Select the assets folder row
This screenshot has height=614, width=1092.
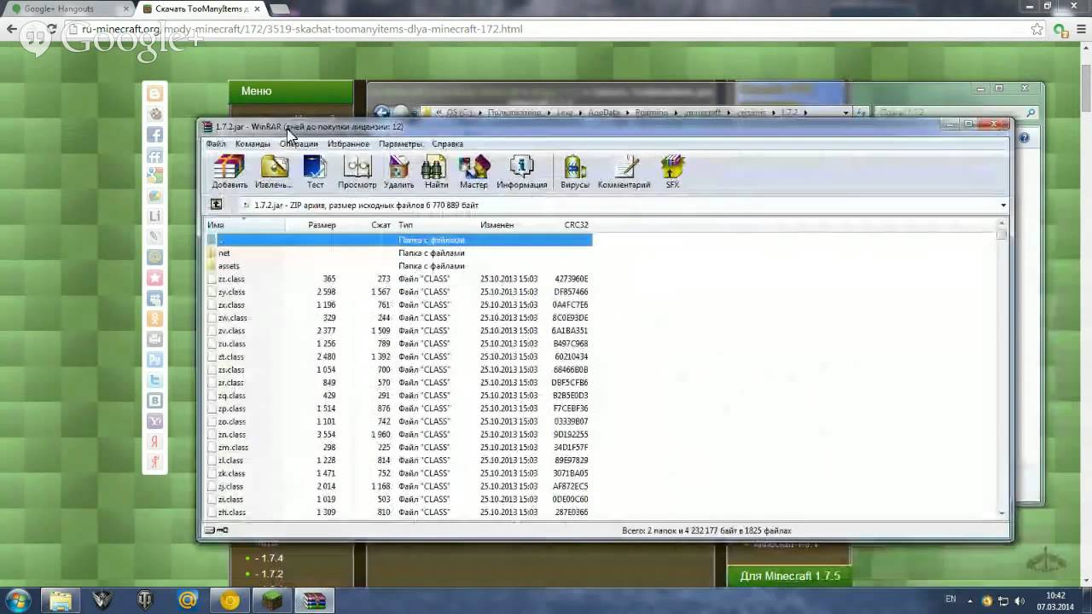(x=398, y=266)
